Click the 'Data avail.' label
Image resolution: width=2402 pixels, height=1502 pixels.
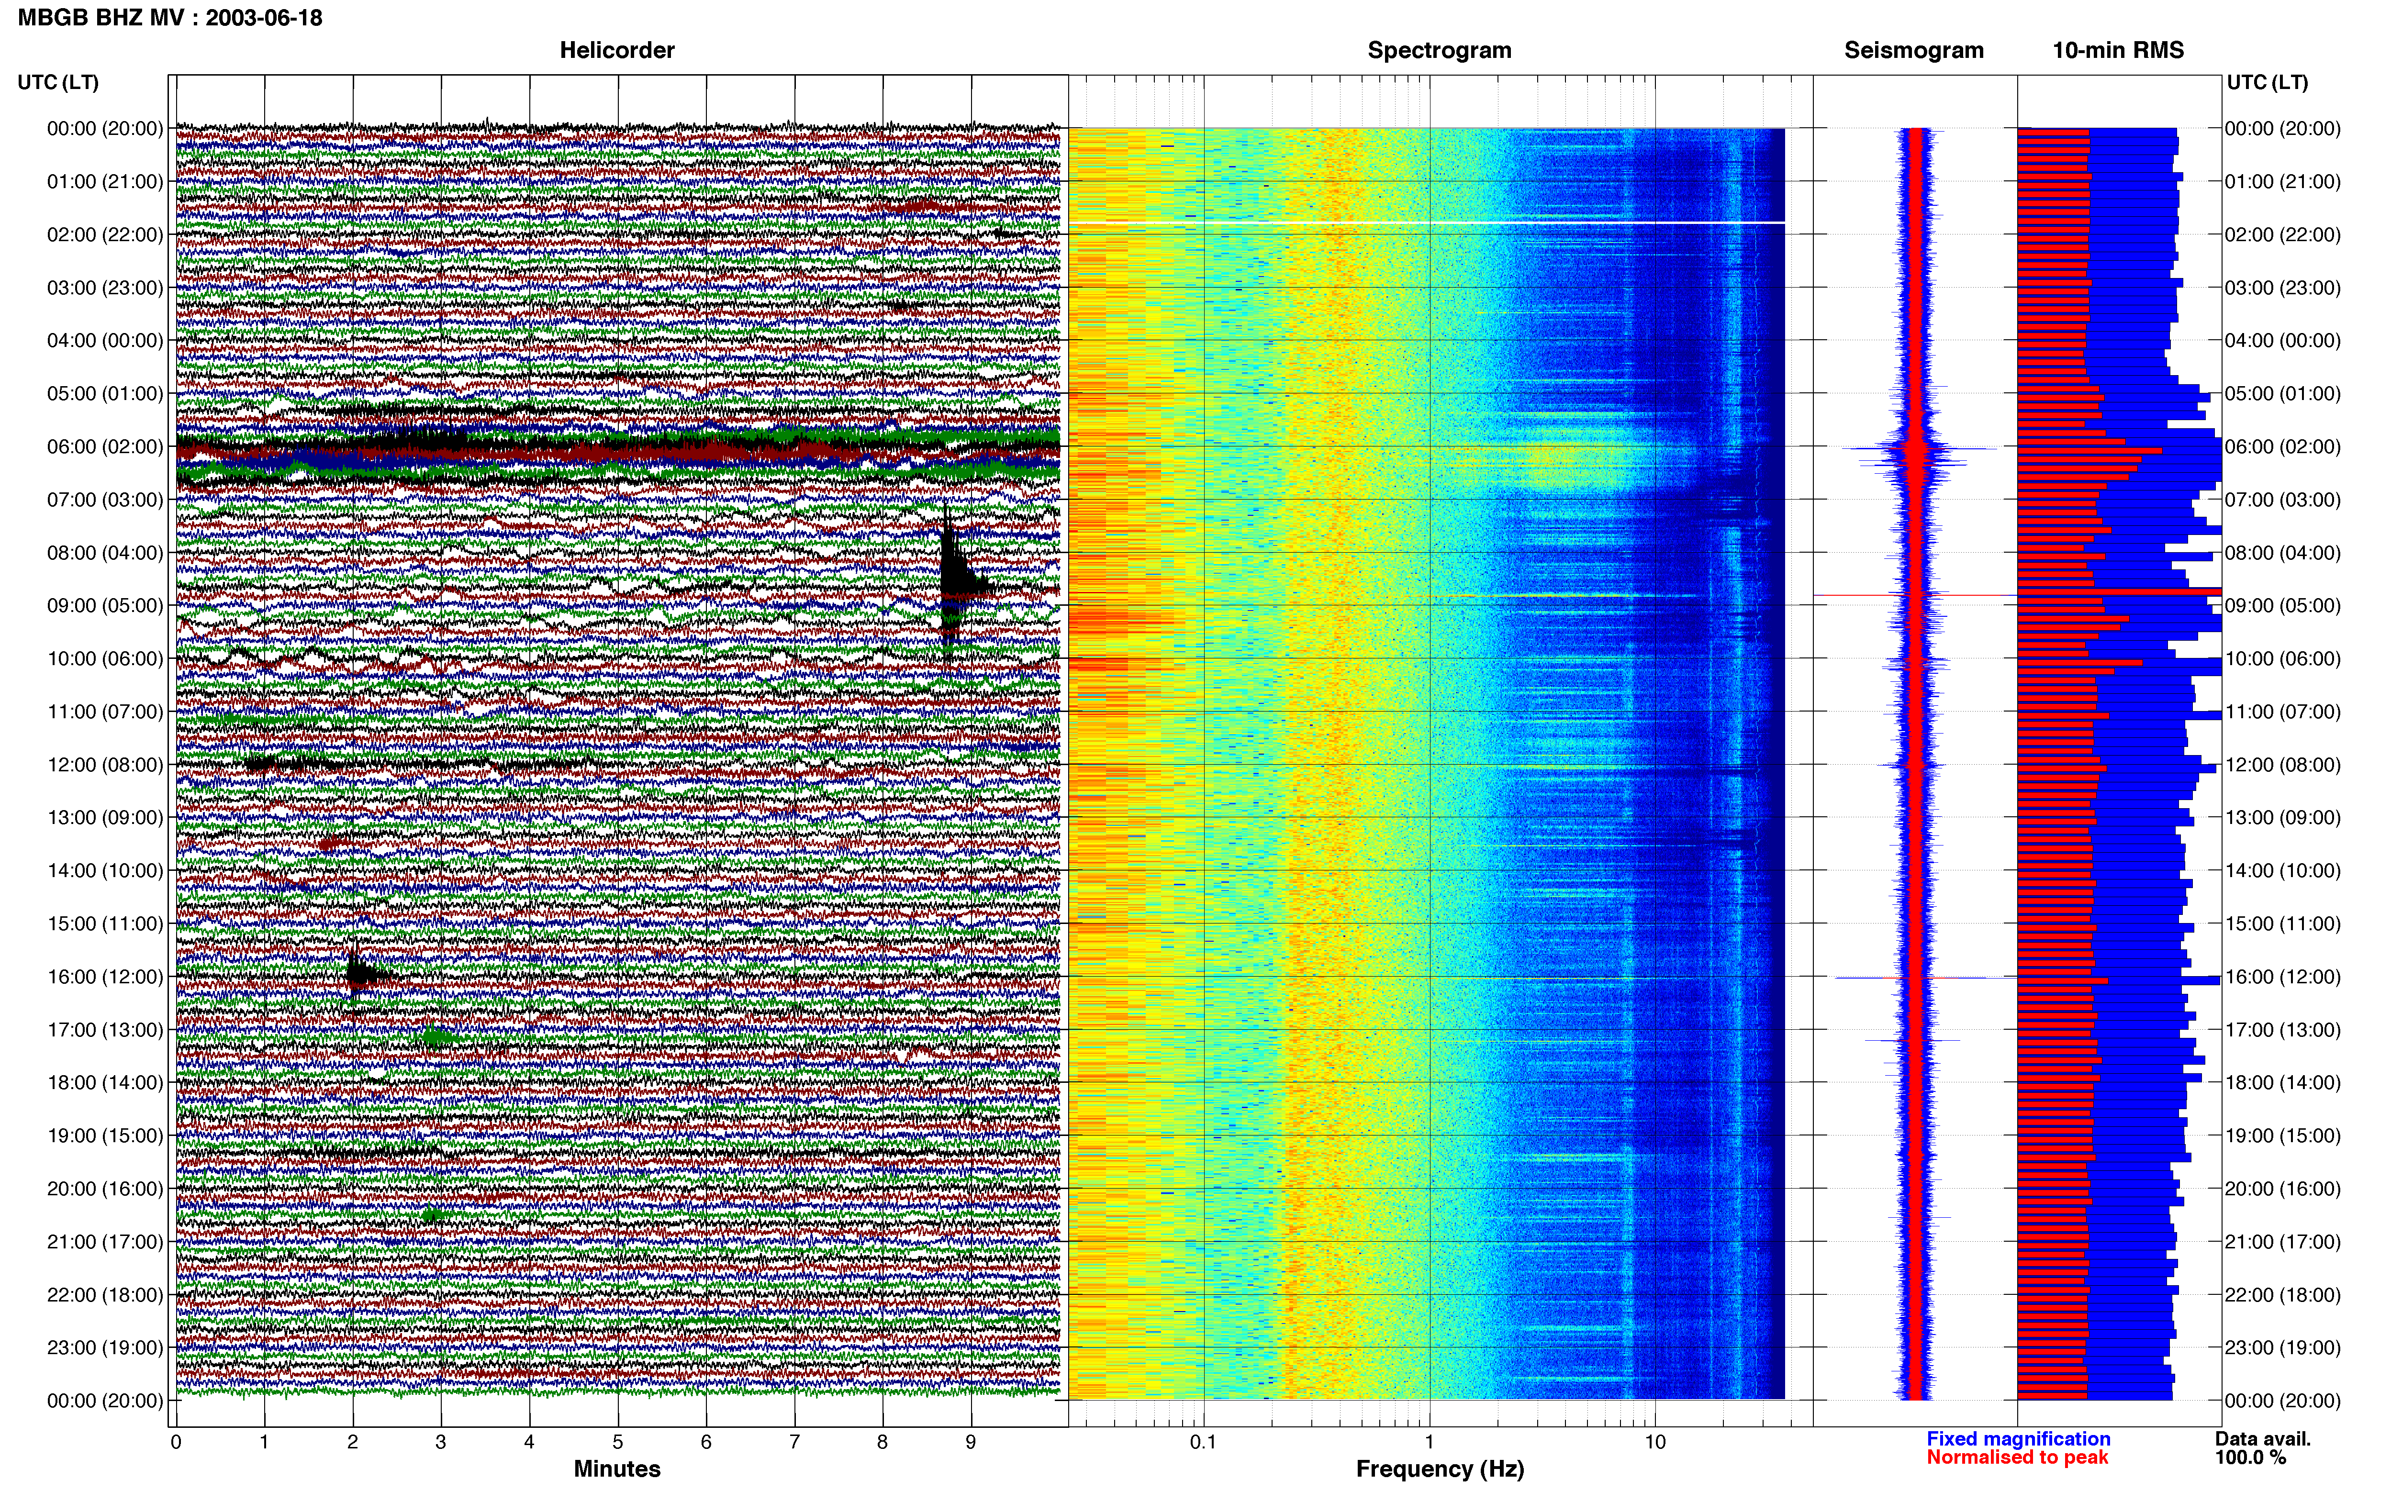pyautogui.click(x=2263, y=1438)
